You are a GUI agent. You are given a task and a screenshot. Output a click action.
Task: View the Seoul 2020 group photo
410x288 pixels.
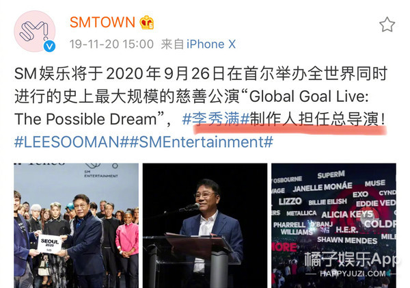(x=76, y=226)
